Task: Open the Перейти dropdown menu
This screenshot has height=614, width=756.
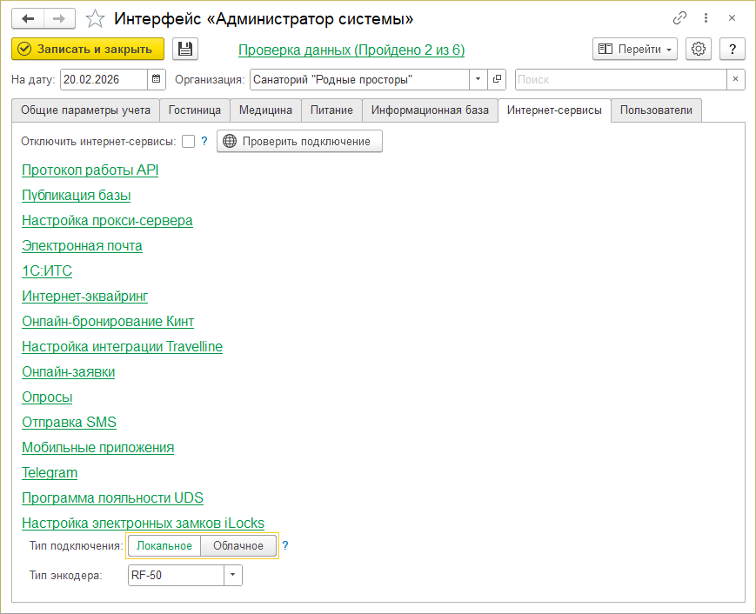Action: (634, 50)
